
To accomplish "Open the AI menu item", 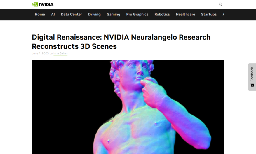I will 53,14.
